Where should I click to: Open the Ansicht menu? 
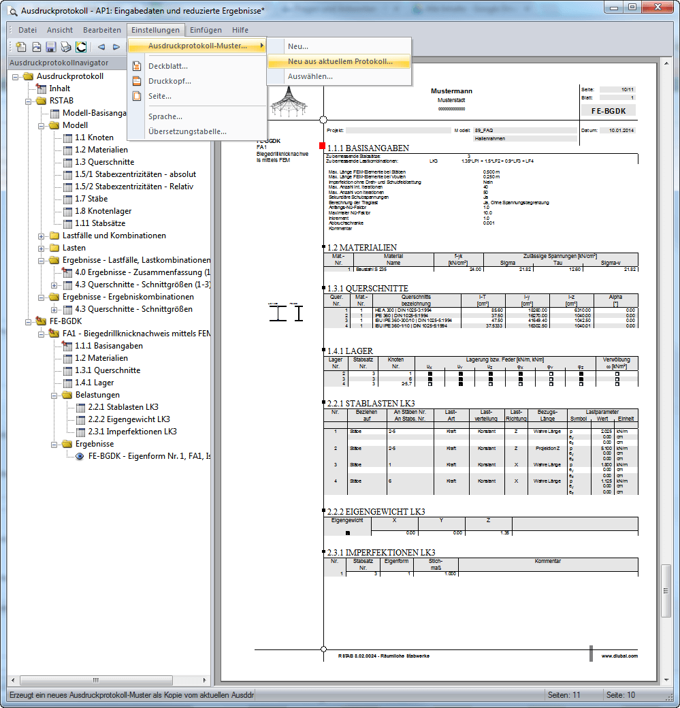(60, 30)
